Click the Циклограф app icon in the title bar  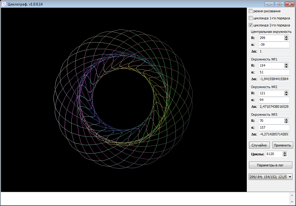(x=4, y=4)
